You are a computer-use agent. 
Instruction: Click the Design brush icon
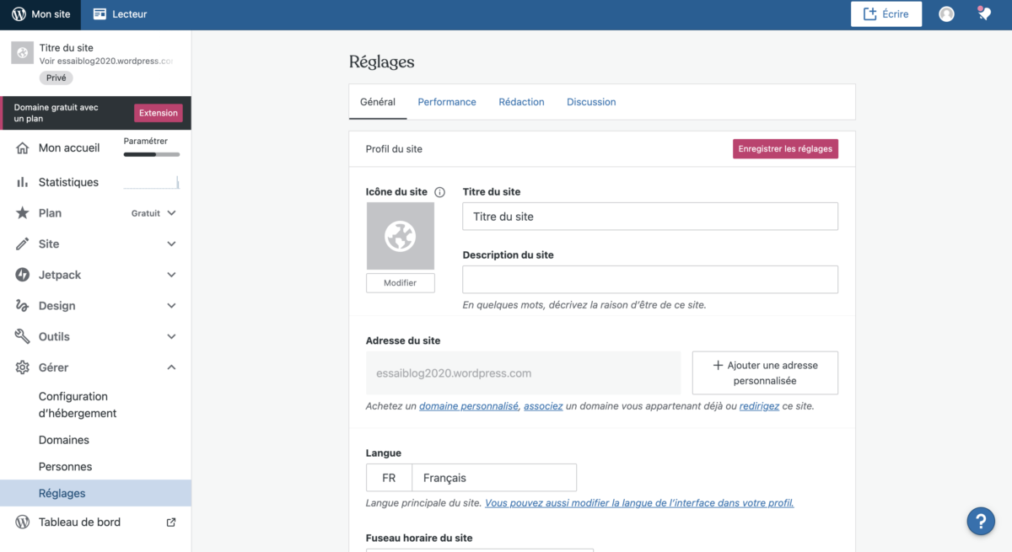click(x=23, y=306)
